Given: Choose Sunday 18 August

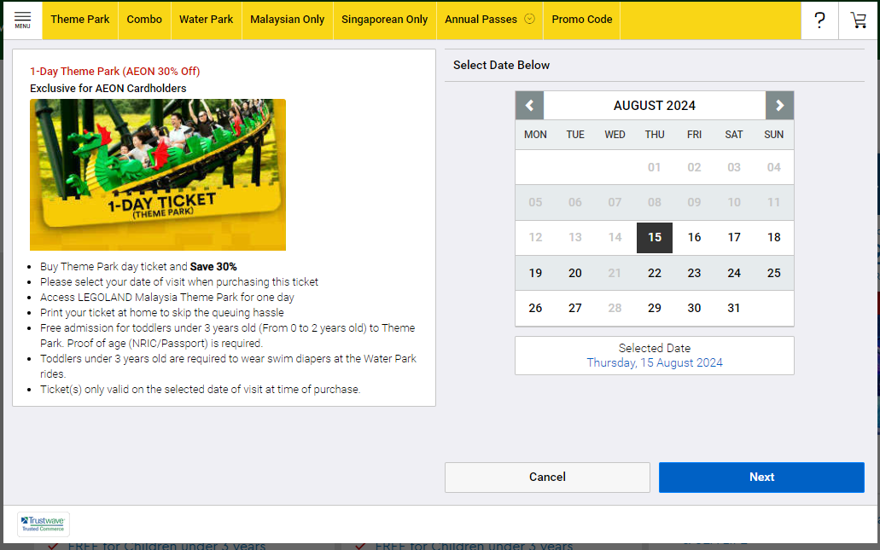Looking at the screenshot, I should (774, 238).
